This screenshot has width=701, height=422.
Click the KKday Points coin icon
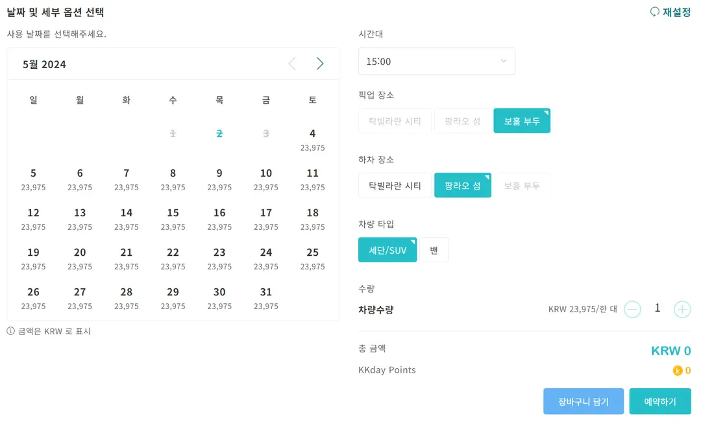coord(678,370)
